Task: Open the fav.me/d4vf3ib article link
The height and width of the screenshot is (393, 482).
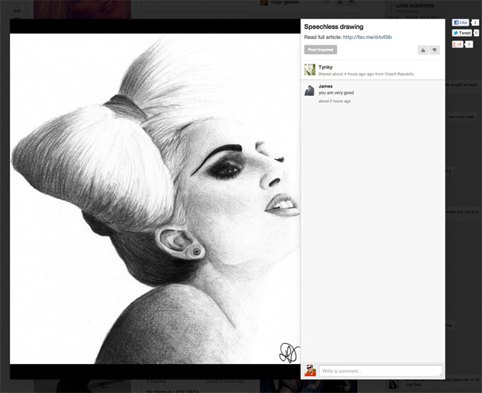Action: [x=367, y=37]
